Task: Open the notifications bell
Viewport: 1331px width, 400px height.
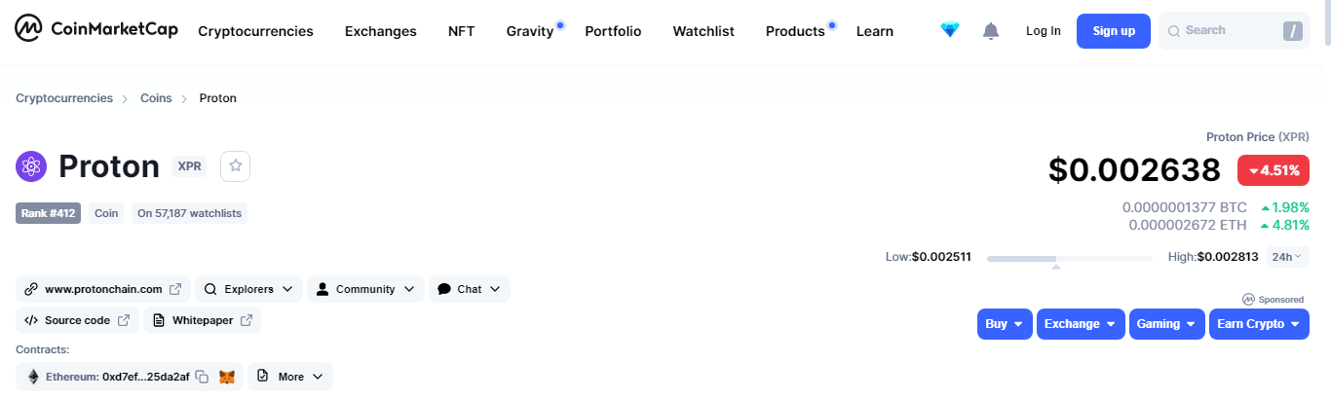Action: coord(991,31)
